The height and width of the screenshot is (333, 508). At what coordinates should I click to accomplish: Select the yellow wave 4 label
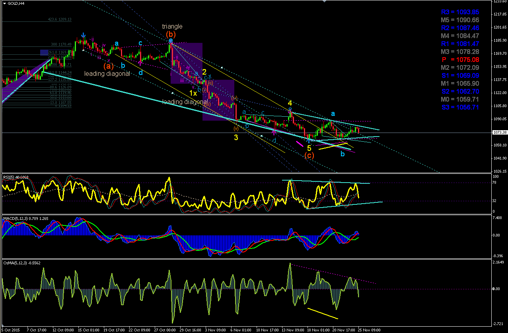[x=290, y=103]
